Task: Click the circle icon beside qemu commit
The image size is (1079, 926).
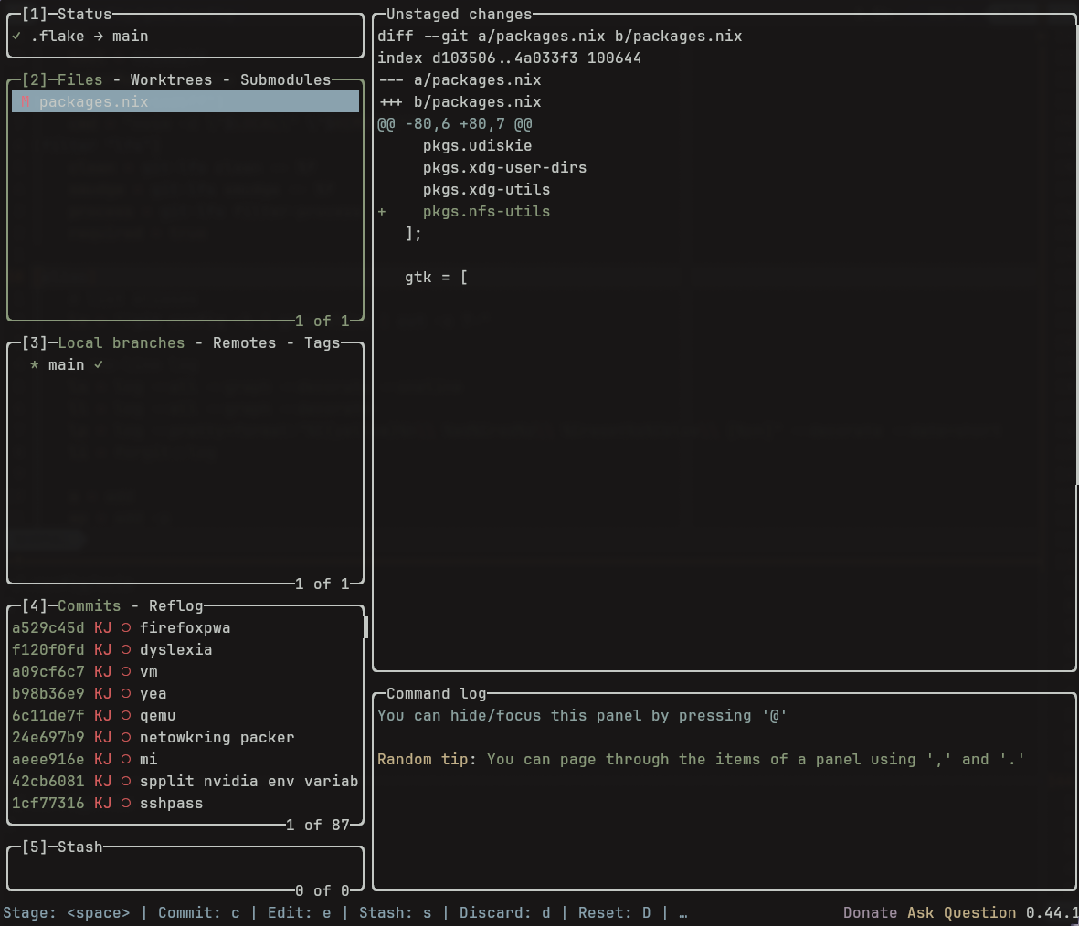Action: pyautogui.click(x=126, y=715)
